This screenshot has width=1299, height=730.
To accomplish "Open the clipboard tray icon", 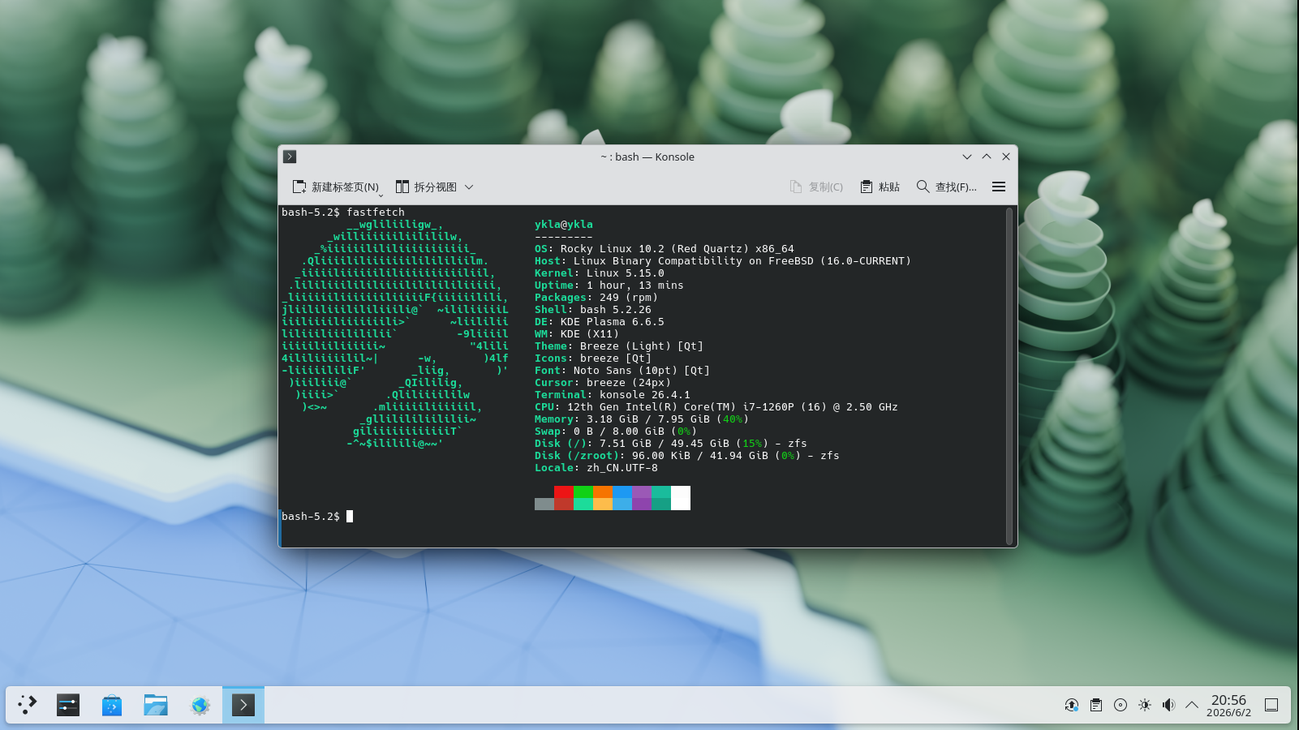I will [x=1096, y=705].
